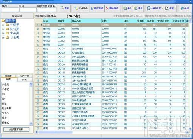Click the brand list scroll down arrow
Viewport: 193px width, 139px height.
tap(31, 124)
